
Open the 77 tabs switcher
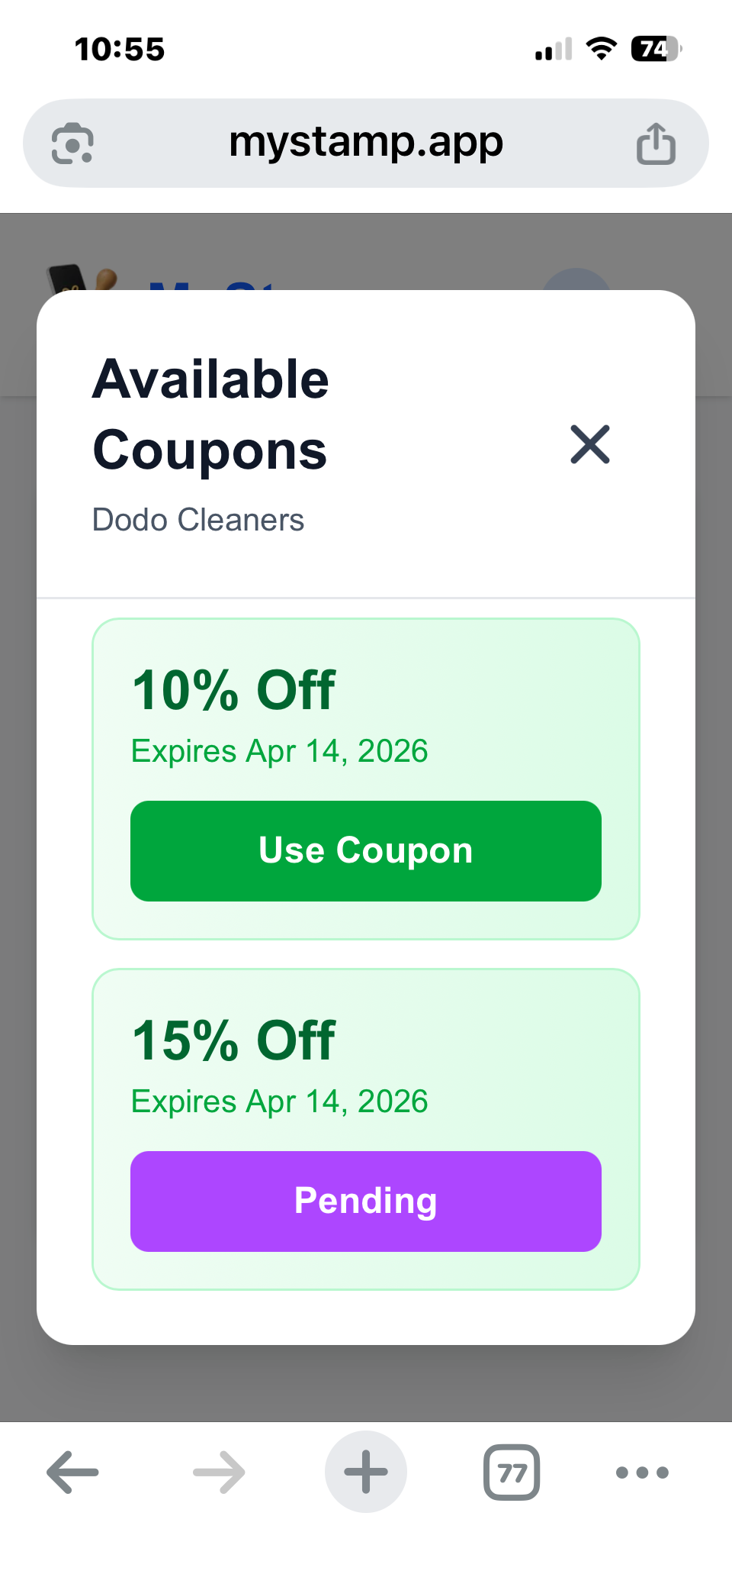point(512,1472)
